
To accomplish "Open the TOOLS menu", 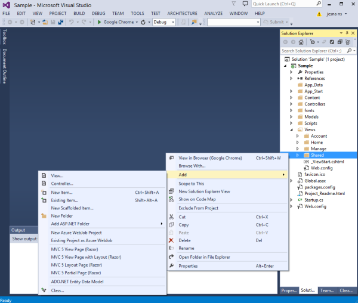I will click(137, 14).
